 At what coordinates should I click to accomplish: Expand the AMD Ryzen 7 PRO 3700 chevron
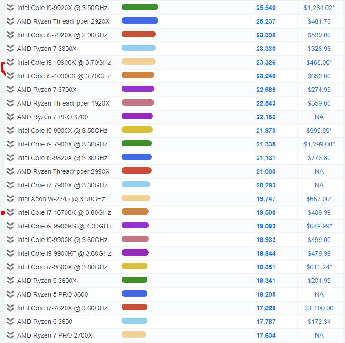[x=10, y=117]
